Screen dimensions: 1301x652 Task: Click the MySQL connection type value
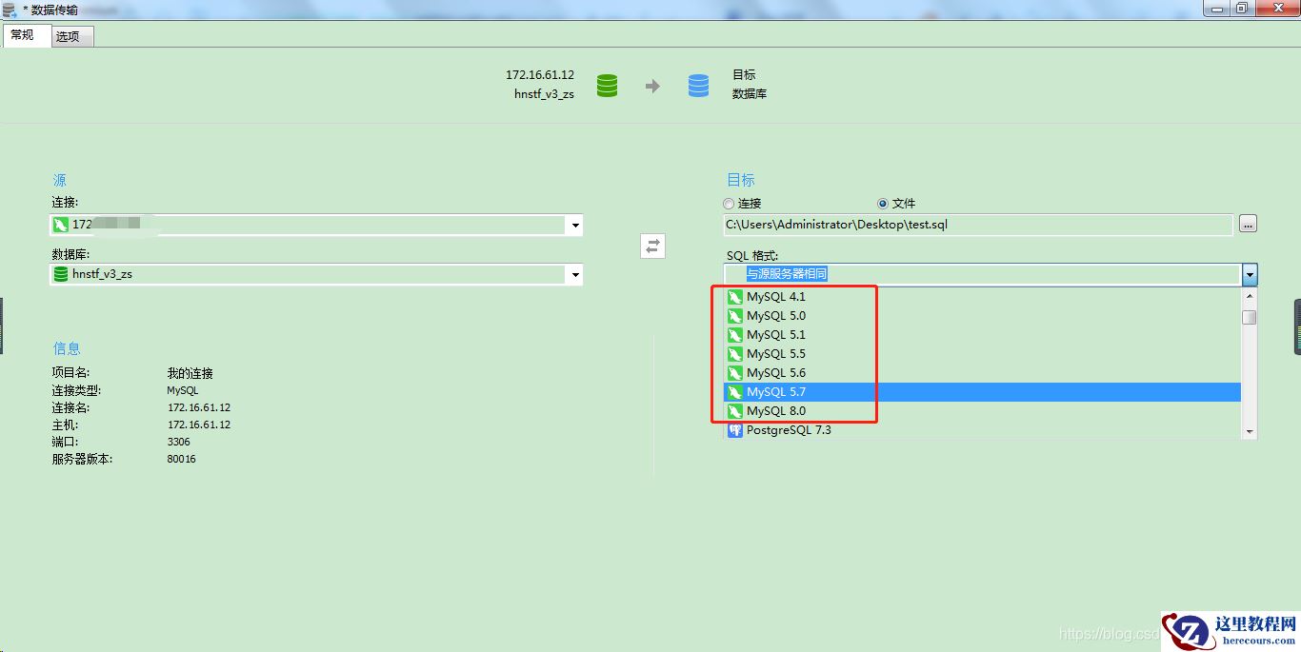point(183,390)
